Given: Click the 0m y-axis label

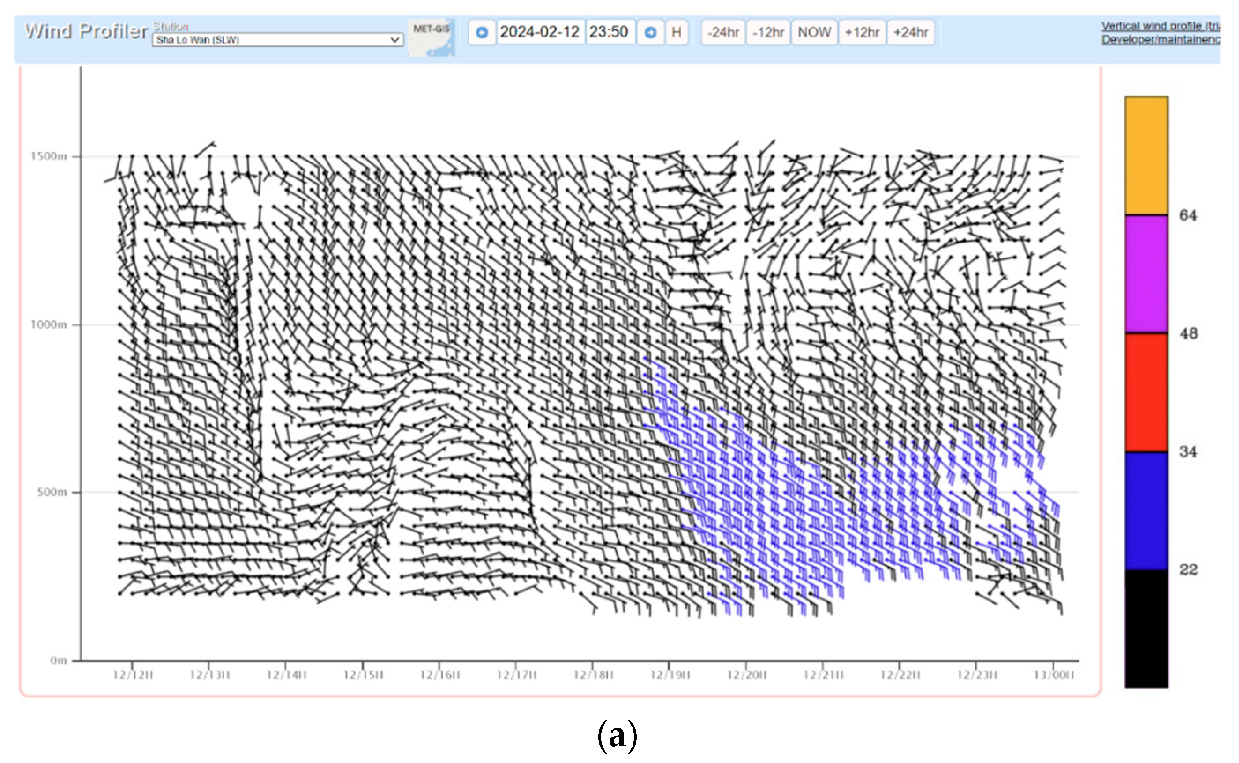Looking at the screenshot, I should [59, 660].
